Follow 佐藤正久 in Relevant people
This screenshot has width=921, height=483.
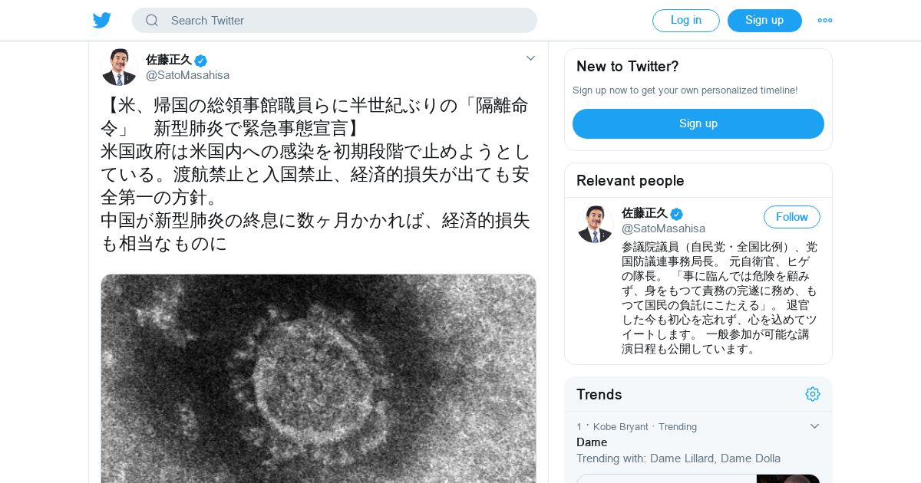pyautogui.click(x=791, y=217)
